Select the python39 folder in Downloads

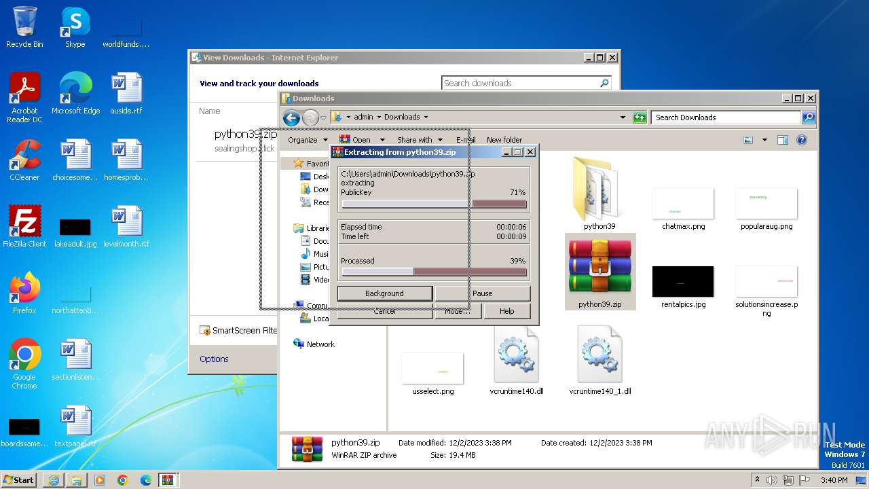pyautogui.click(x=599, y=193)
